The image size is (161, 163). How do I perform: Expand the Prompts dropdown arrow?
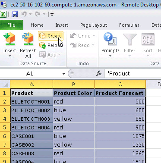click(x=110, y=56)
